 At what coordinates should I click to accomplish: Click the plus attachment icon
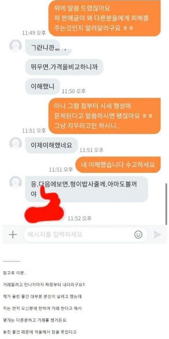[13, 234]
